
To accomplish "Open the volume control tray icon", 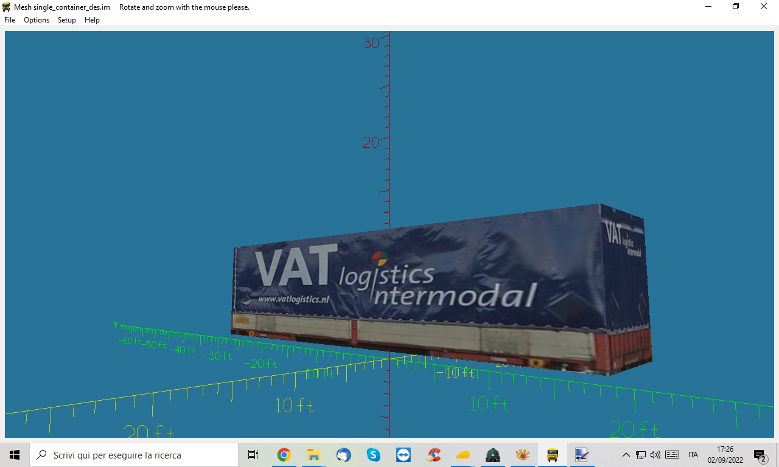I will pyautogui.click(x=655, y=455).
